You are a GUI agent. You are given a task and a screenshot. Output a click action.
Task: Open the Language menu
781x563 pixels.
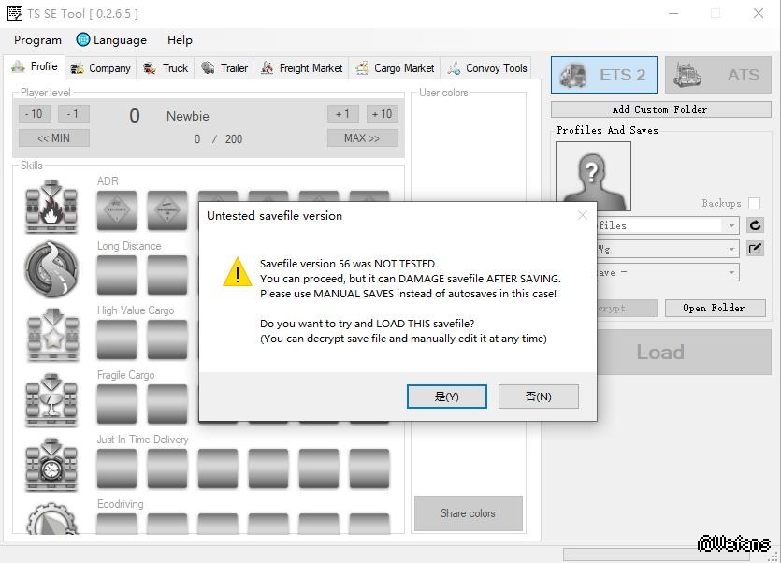tap(111, 40)
